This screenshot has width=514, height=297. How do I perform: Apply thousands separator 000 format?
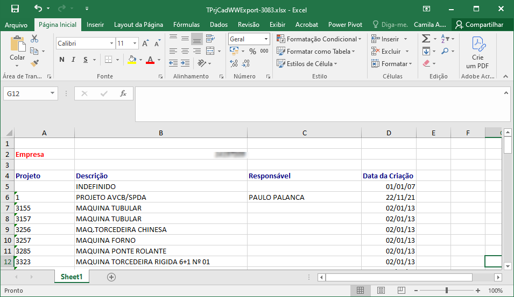(264, 51)
